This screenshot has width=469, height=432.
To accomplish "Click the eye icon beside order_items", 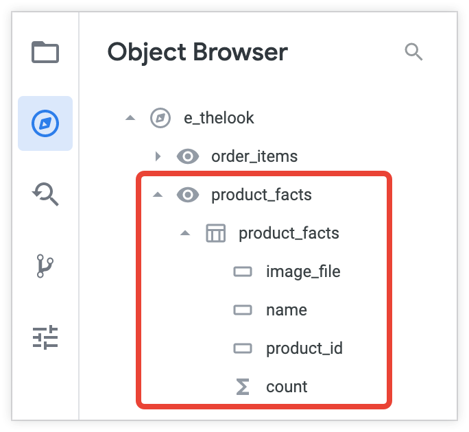I will 188,156.
